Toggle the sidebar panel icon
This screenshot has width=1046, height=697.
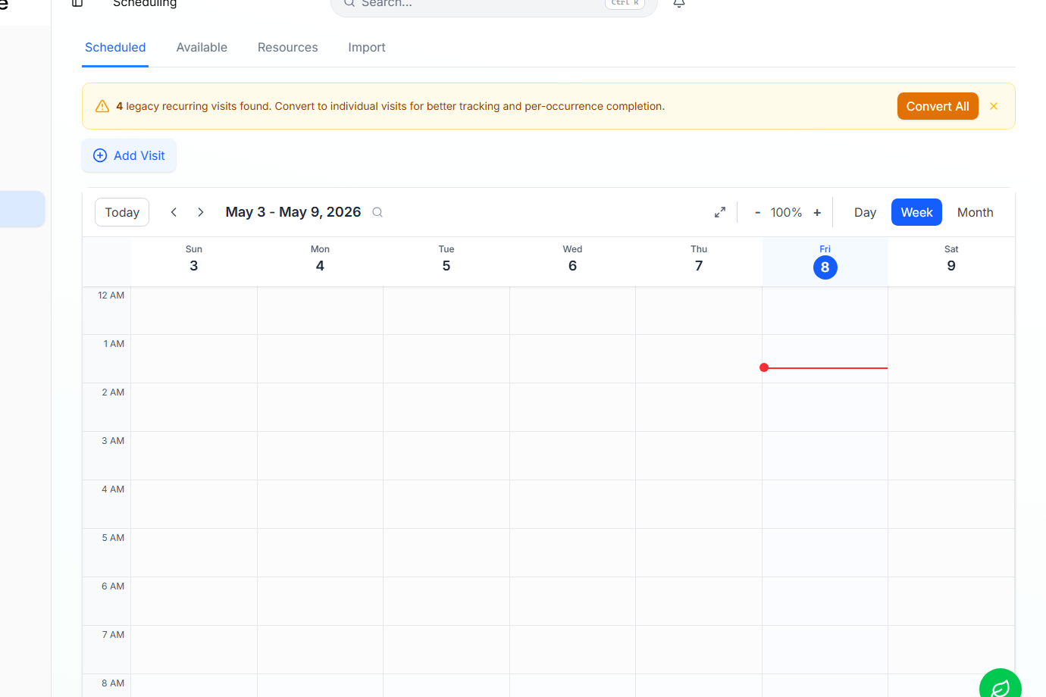click(77, 3)
